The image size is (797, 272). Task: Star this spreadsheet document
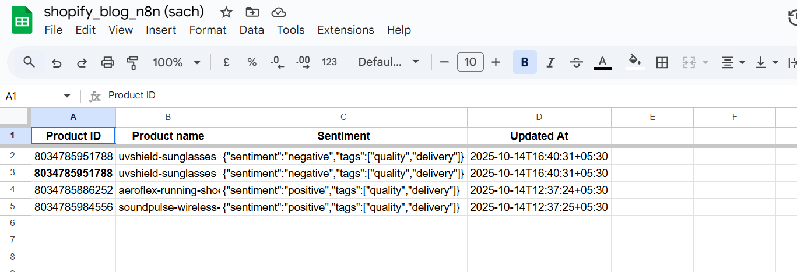[x=226, y=12]
